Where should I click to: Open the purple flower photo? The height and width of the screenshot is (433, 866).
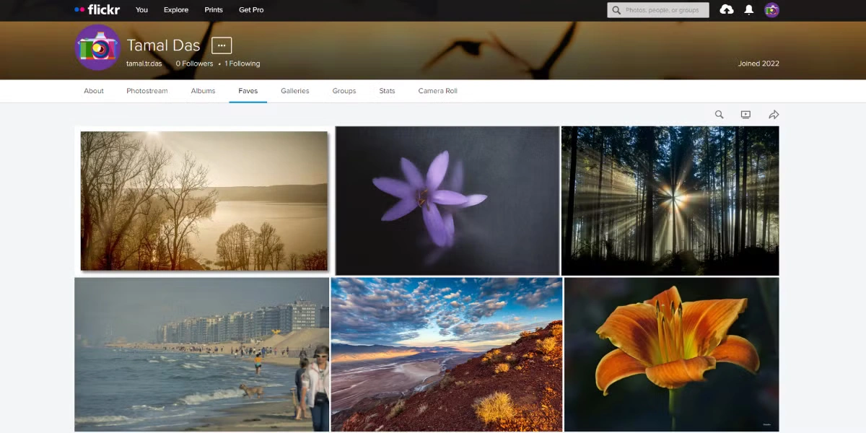pyautogui.click(x=447, y=201)
